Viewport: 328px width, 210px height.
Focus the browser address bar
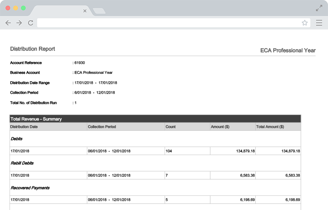point(174,23)
